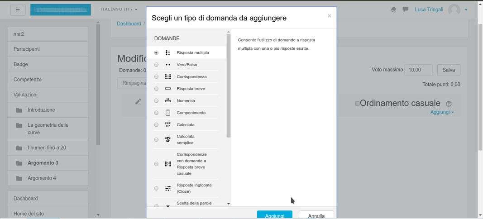The image size is (483, 219).
Task: Select the Componimento radio button
Action: point(156,113)
